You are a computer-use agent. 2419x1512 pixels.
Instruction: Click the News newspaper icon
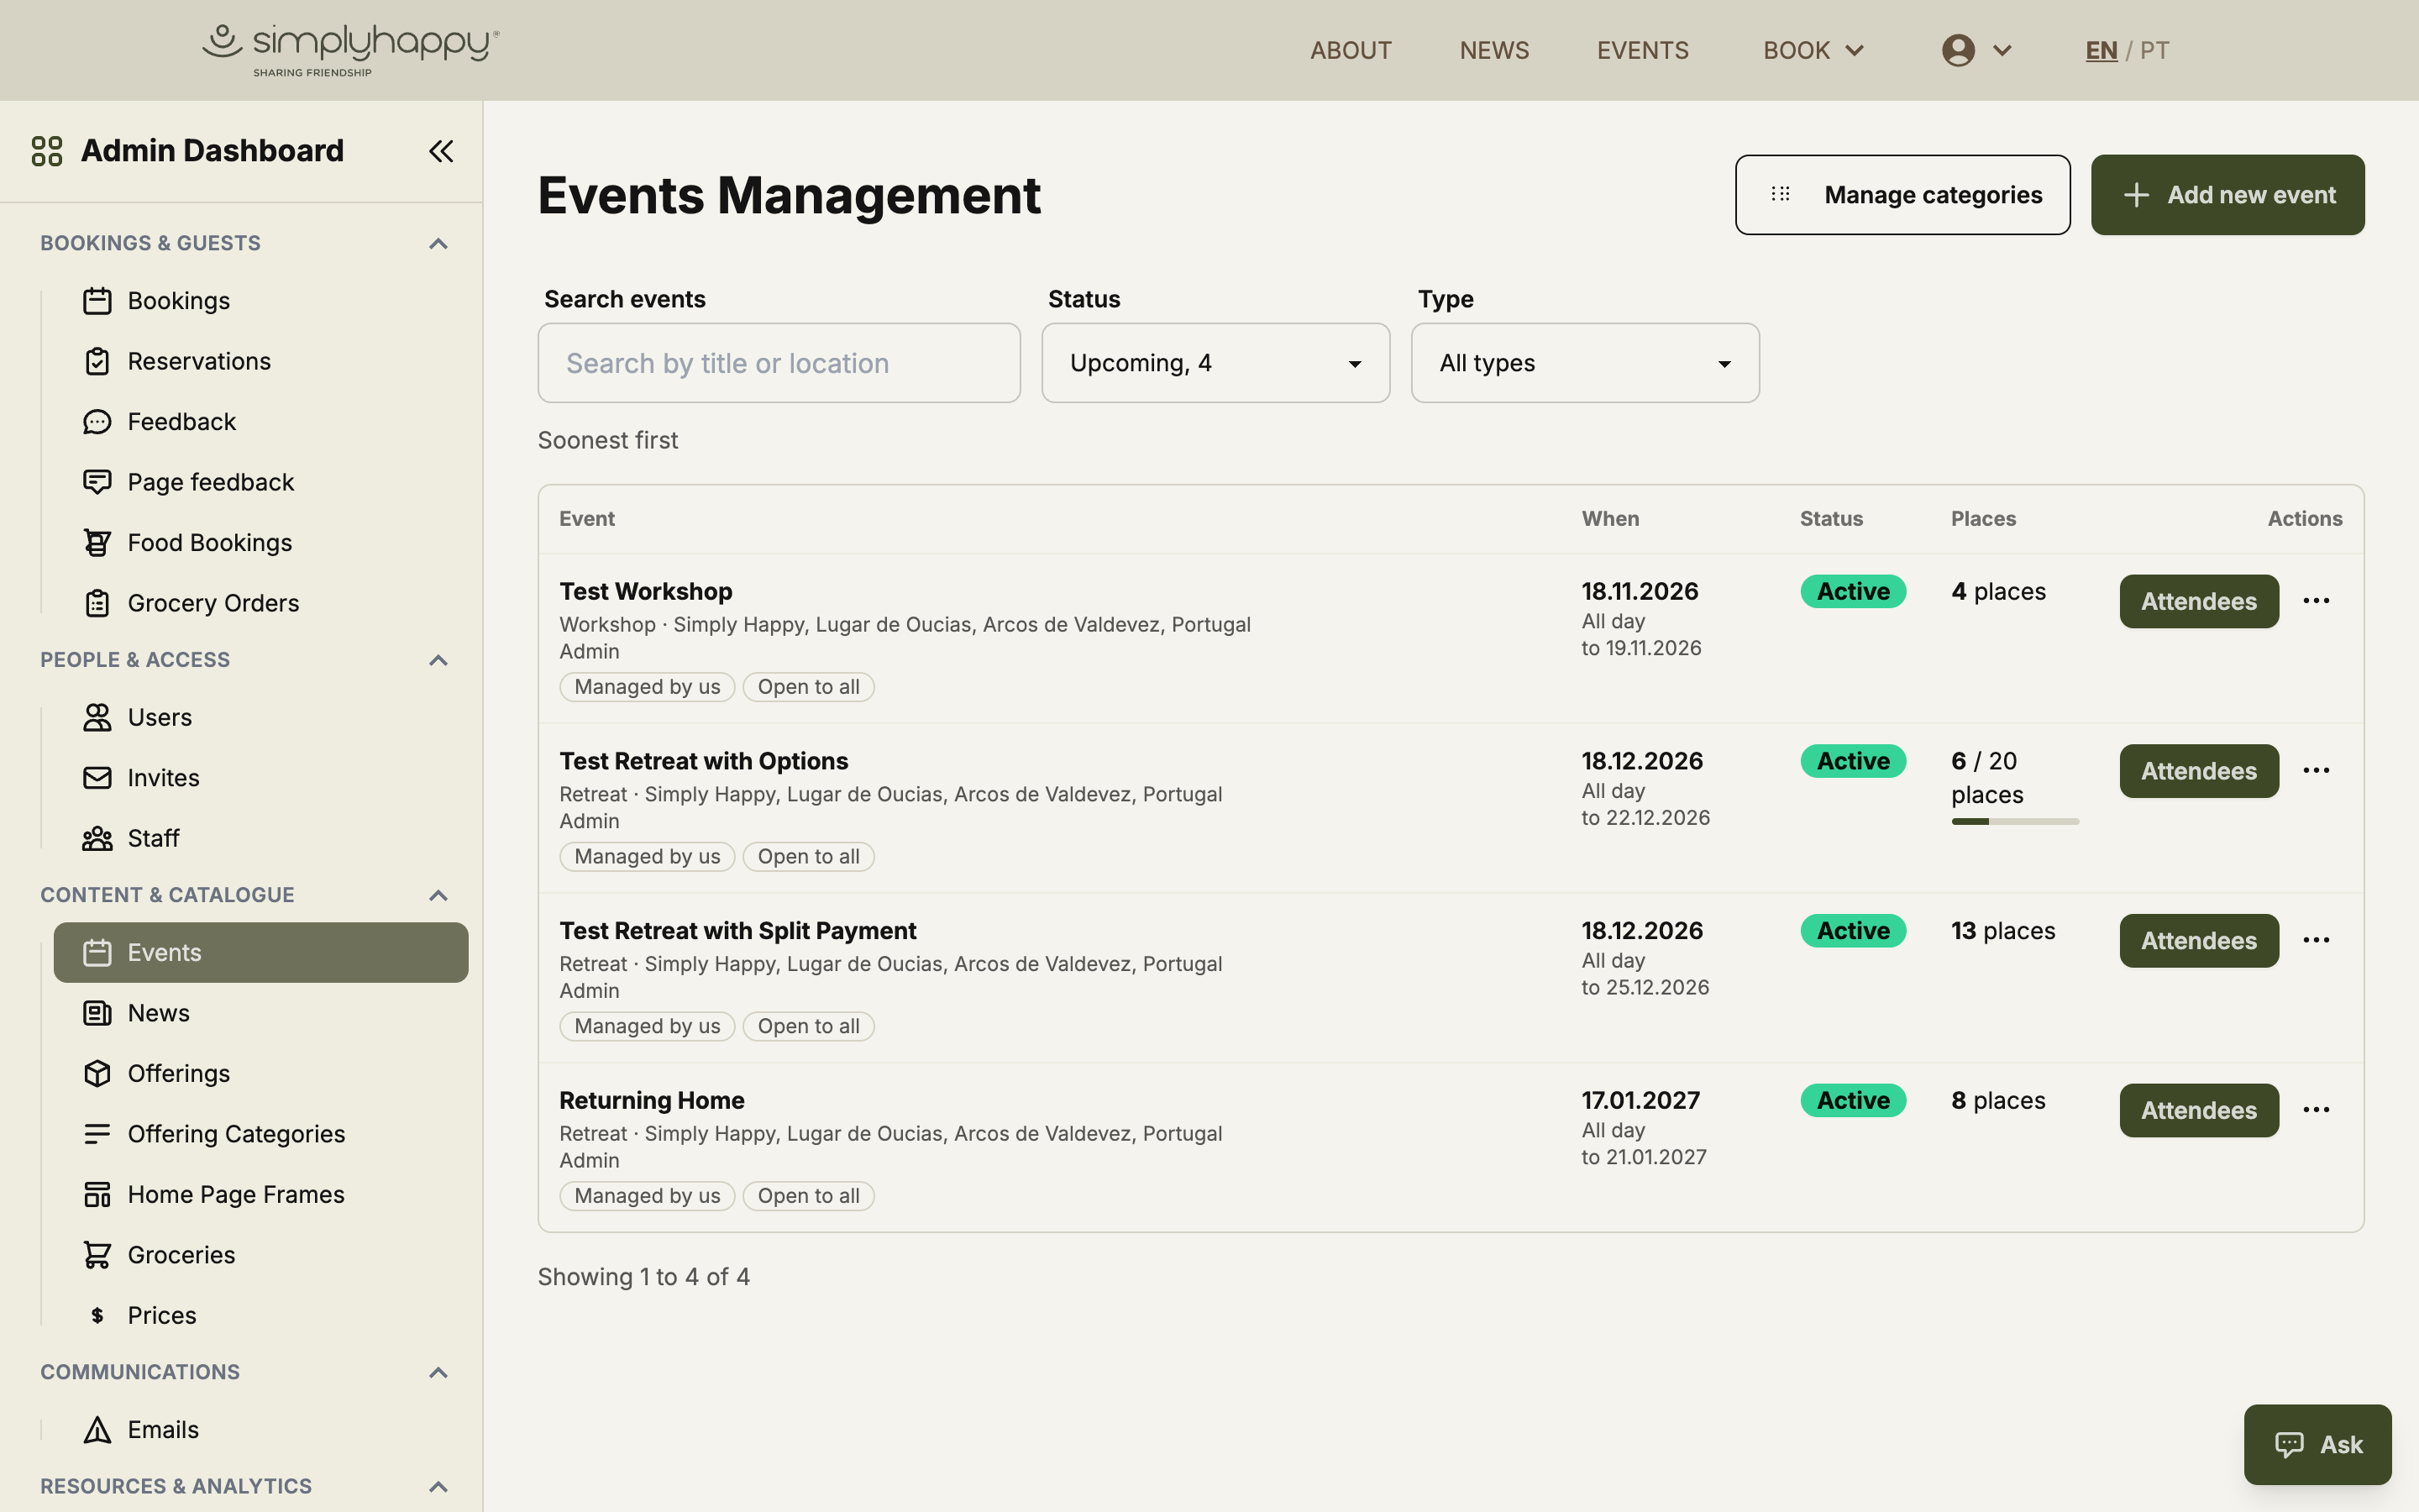97,1013
